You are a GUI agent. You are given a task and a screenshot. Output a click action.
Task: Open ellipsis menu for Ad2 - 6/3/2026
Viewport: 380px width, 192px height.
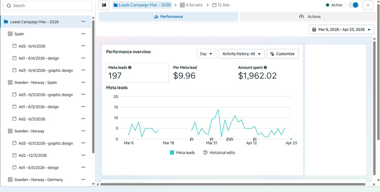click(83, 119)
